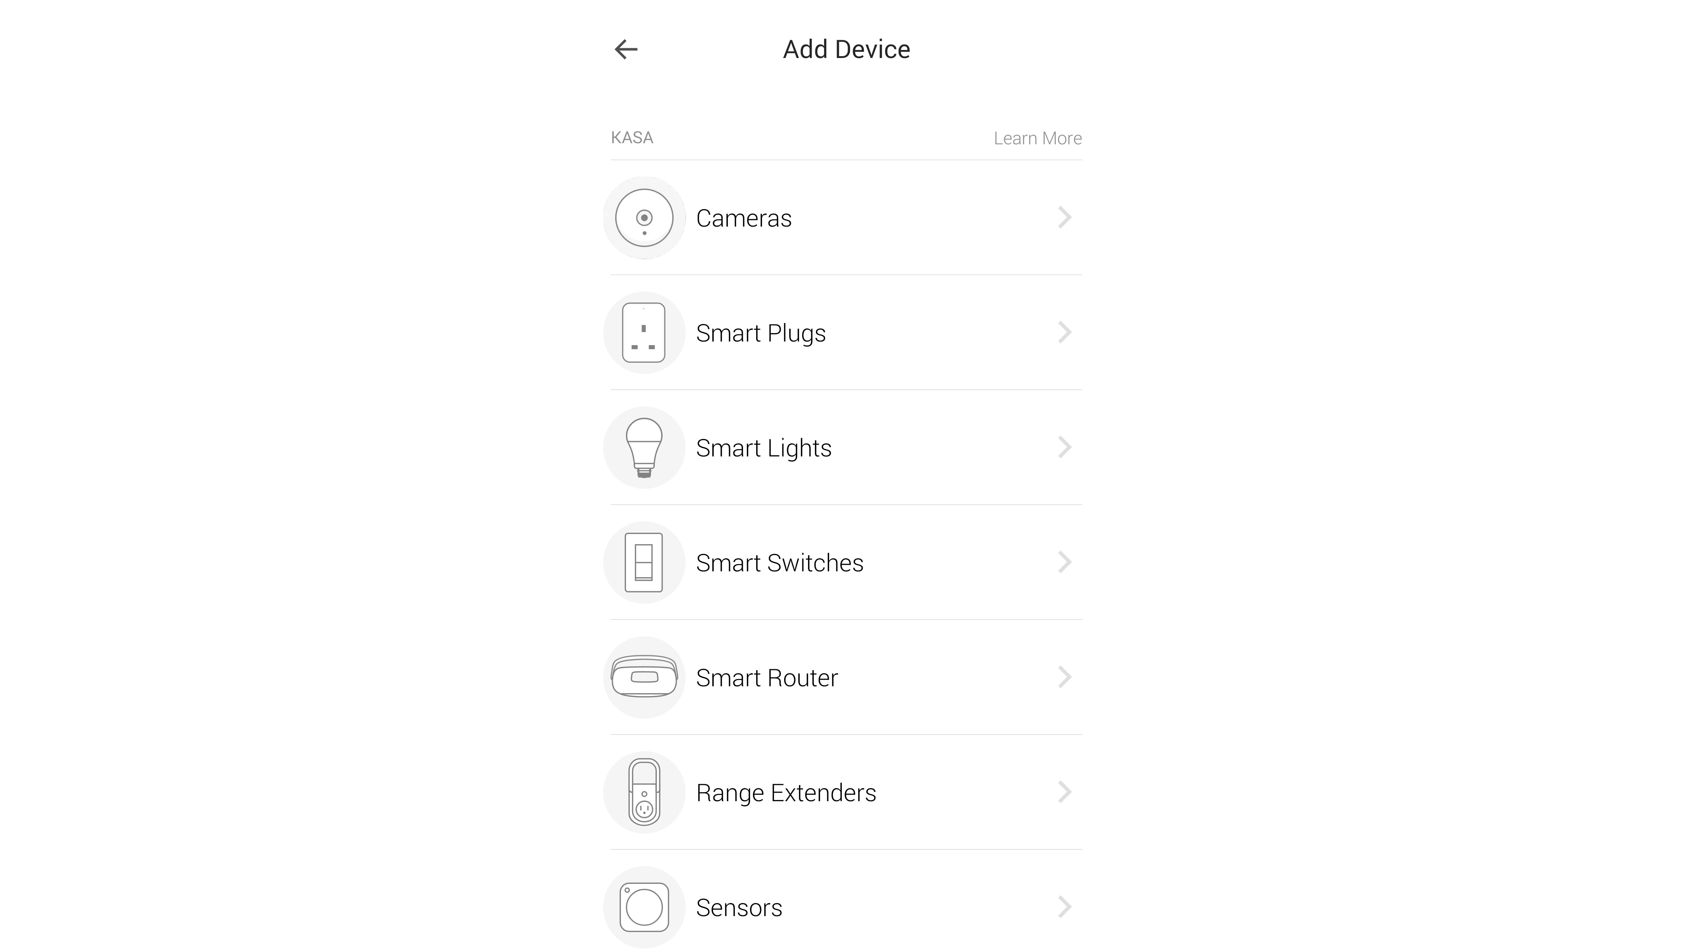Click the back arrow navigation icon
Image resolution: width=1693 pixels, height=952 pixels.
point(626,49)
